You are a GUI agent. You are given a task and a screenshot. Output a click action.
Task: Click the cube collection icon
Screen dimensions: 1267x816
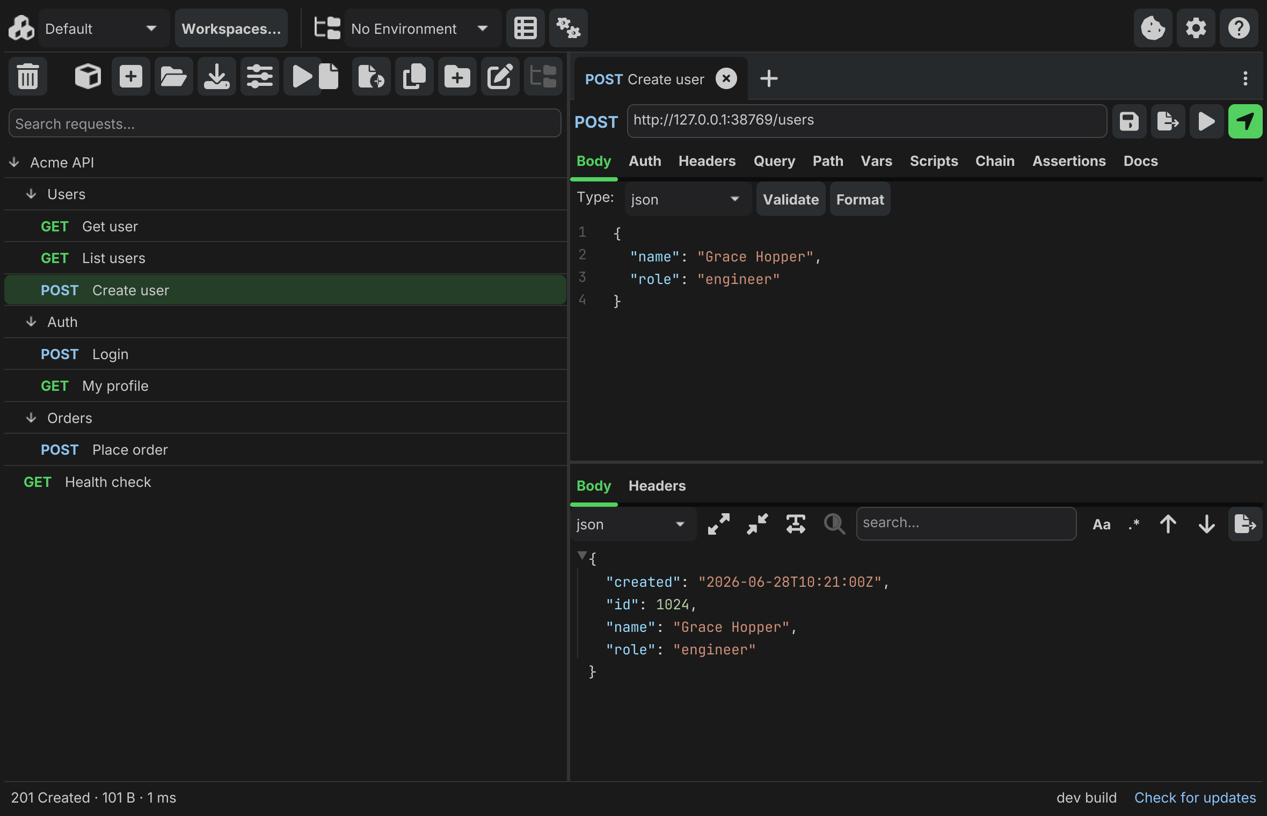(88, 77)
